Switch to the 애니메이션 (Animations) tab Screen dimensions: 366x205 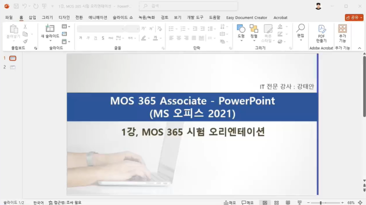pos(97,18)
